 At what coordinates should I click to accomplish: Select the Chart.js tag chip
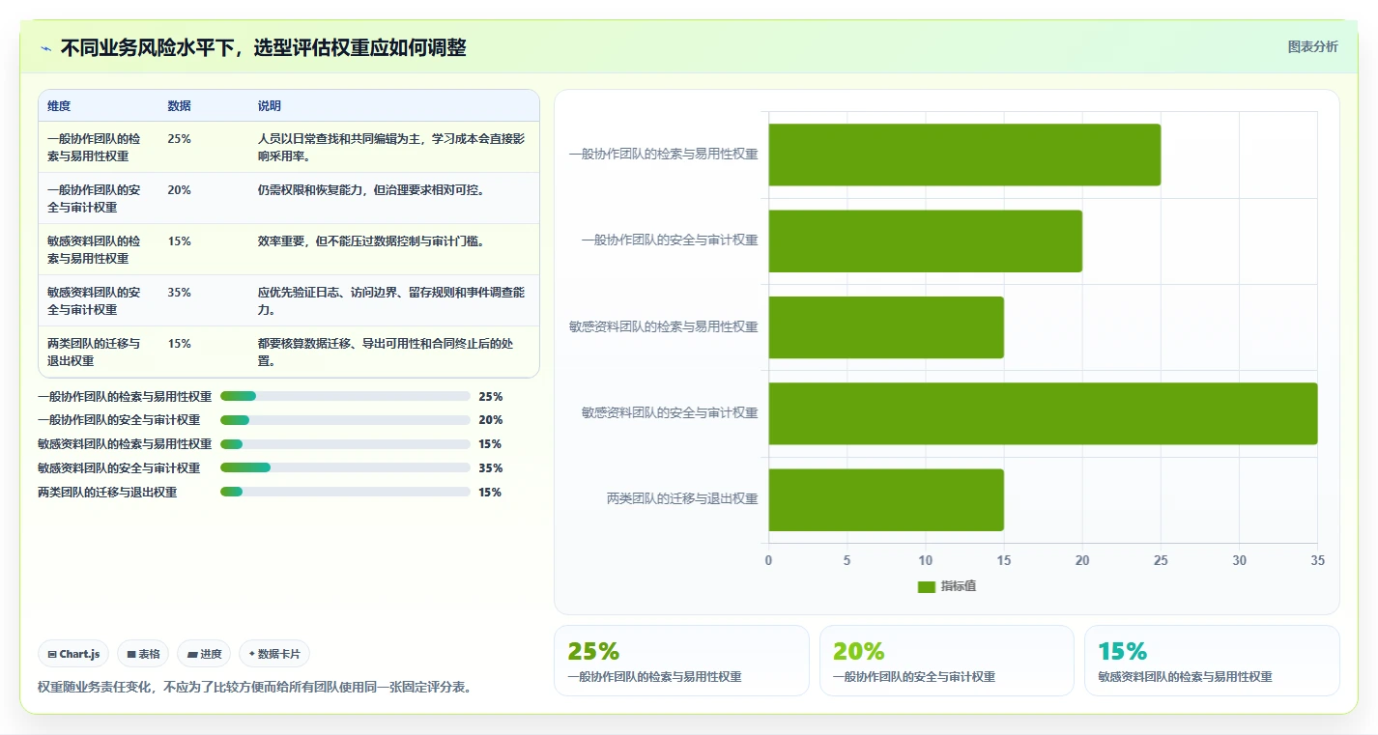pyautogui.click(x=74, y=654)
